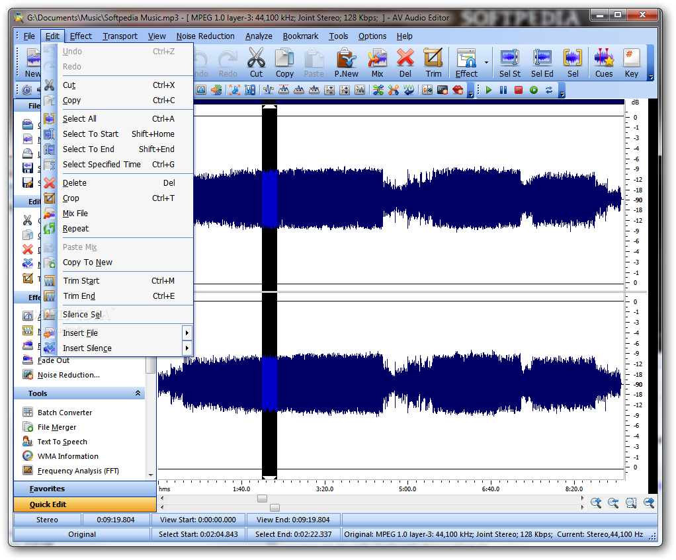Click the zoom selection magnifier icon
676x560 pixels.
pyautogui.click(x=631, y=502)
